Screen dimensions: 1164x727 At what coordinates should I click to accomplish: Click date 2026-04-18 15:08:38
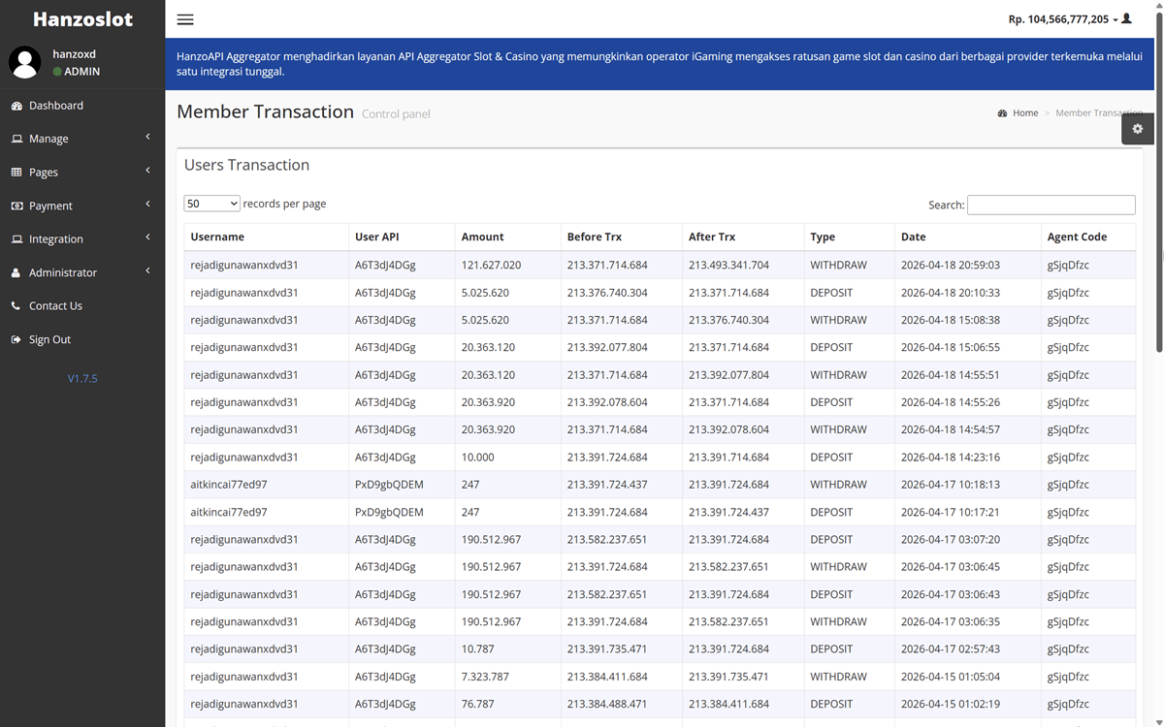(950, 320)
